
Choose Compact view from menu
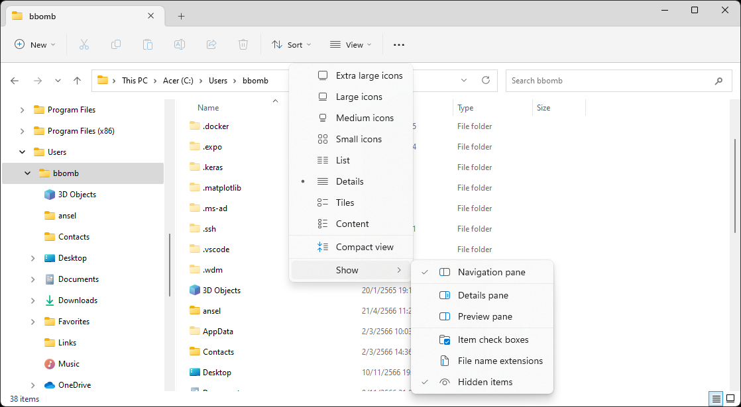pos(364,247)
